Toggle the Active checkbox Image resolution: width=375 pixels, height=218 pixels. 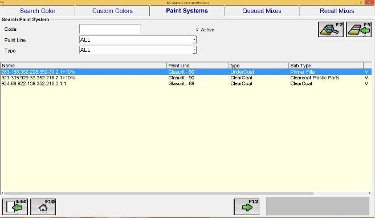[197, 30]
